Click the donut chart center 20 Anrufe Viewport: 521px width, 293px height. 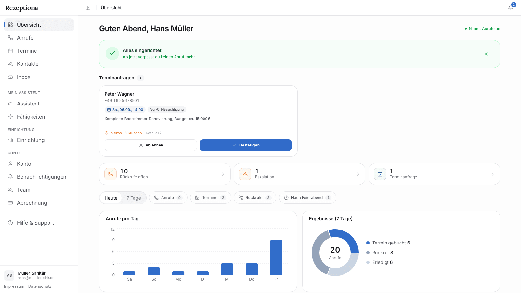[x=335, y=253]
